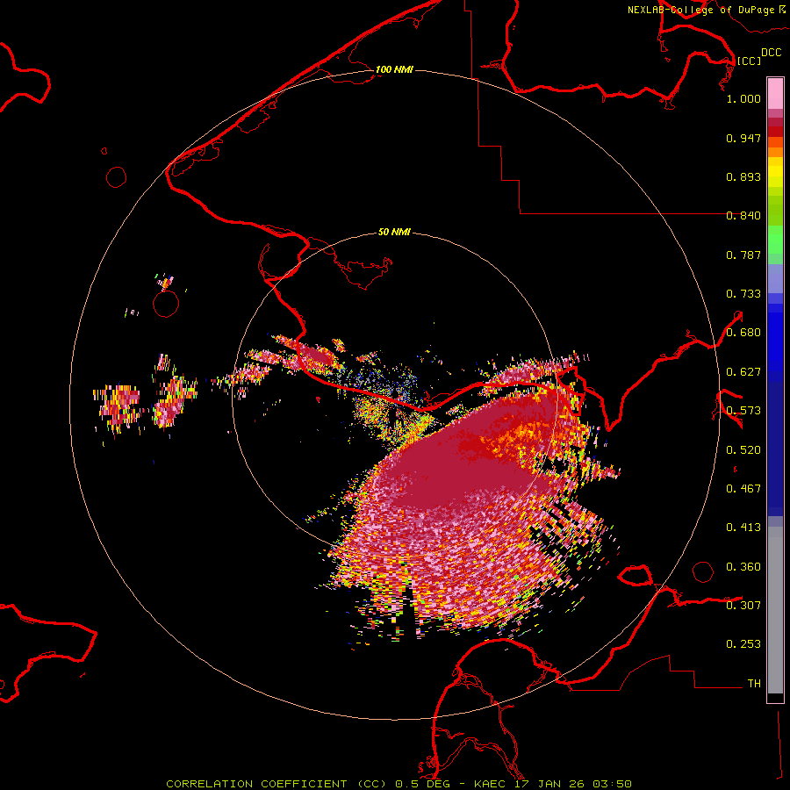Select the 1.000 legend value
Viewport: 790px width, 790px height.
pyautogui.click(x=743, y=98)
